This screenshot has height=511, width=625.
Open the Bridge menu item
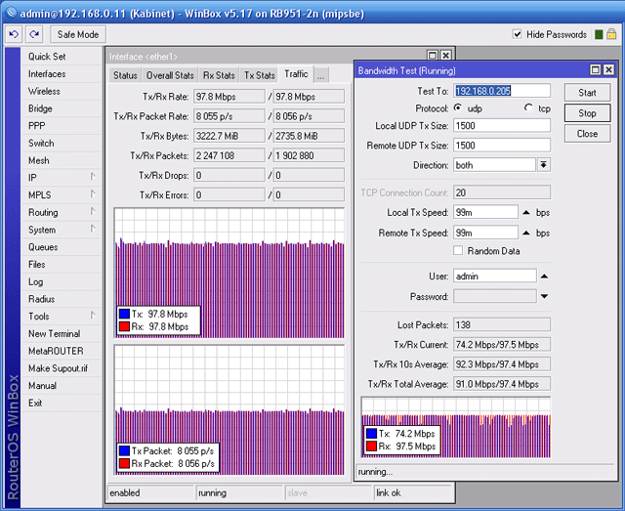click(x=62, y=108)
